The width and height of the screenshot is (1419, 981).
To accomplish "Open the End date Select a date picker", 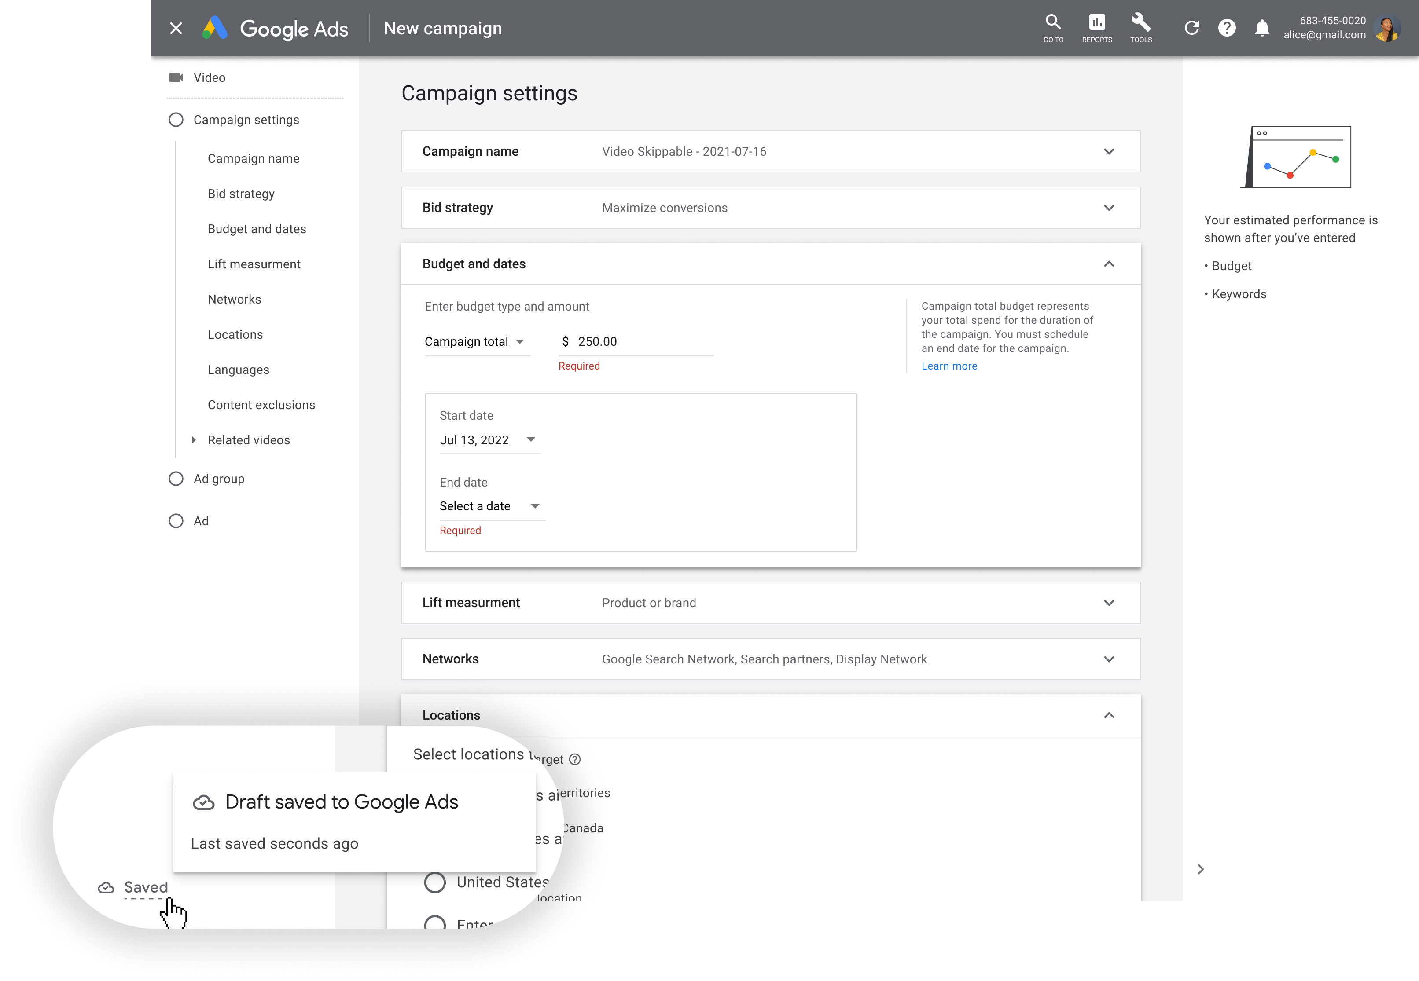I will click(x=489, y=506).
